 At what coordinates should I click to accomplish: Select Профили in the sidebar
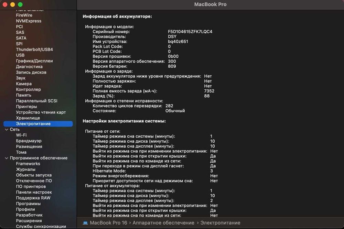[x=25, y=209]
